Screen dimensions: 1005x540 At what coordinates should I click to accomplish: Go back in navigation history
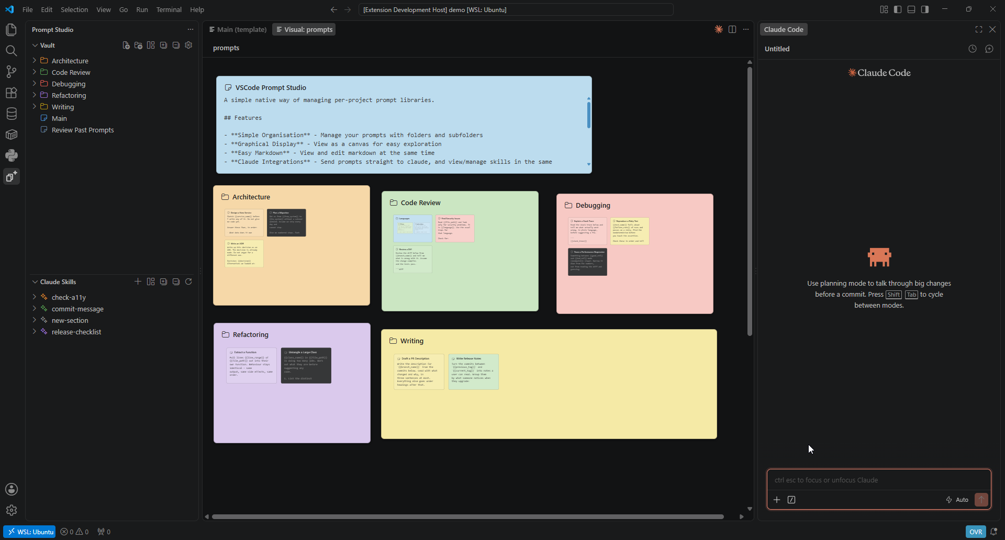click(334, 9)
